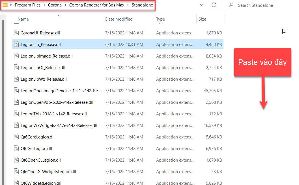299x185 pixels.
Task: Open the Corona folder from the breadcrumb
Action: [54, 5]
